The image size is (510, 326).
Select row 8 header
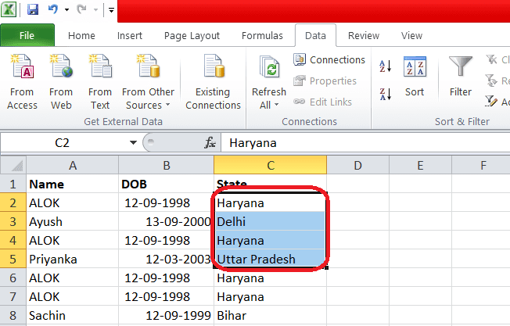pyautogui.click(x=13, y=315)
